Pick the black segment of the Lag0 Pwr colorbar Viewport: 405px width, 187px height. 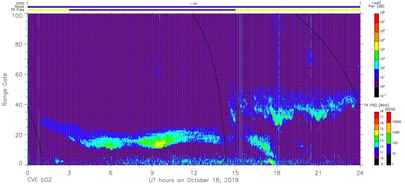(376, 92)
